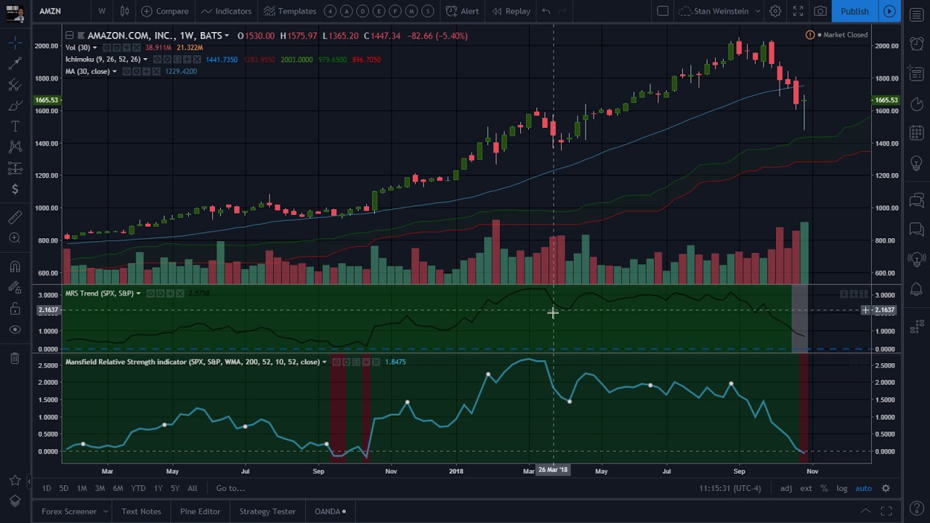Remove the MA (30, close) indicator
Screen dimensions: 930x523
156,71
